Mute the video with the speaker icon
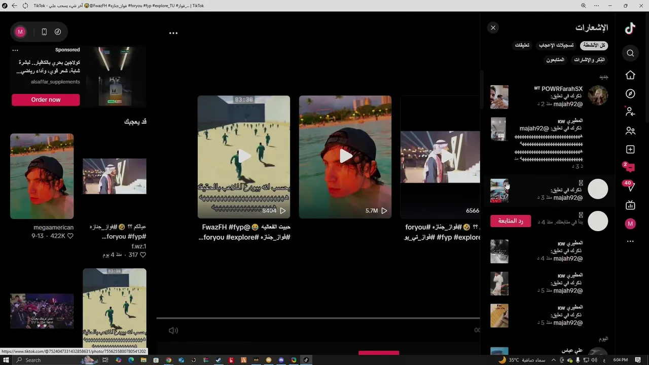 [173, 331]
